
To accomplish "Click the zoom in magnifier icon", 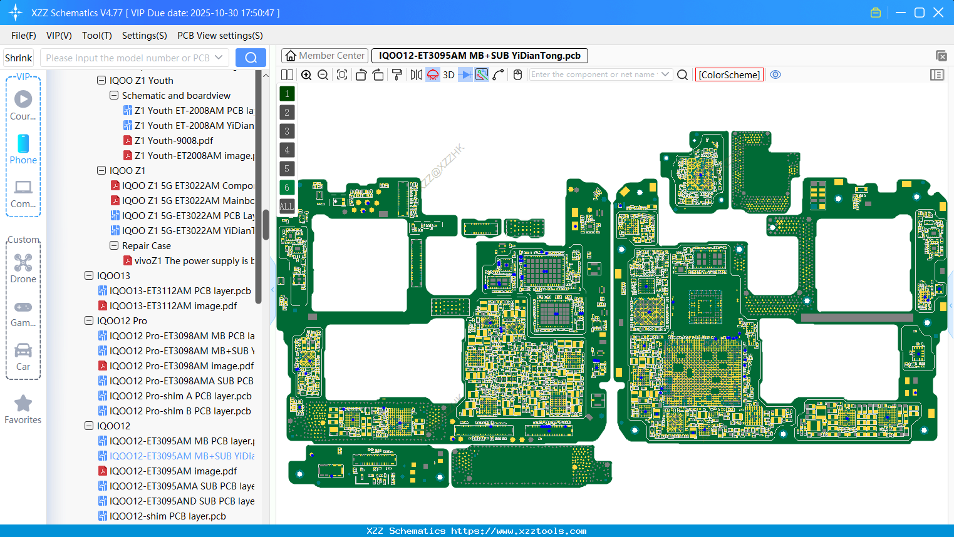I will tap(306, 75).
